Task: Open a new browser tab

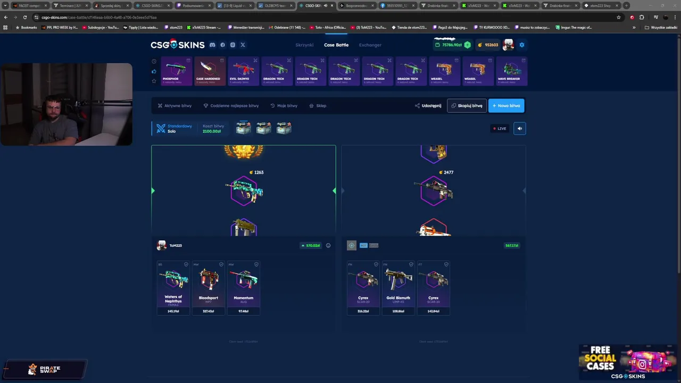Action: tap(626, 5)
